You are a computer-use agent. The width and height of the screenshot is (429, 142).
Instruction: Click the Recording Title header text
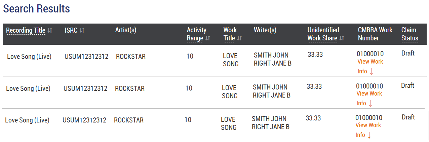tap(26, 31)
